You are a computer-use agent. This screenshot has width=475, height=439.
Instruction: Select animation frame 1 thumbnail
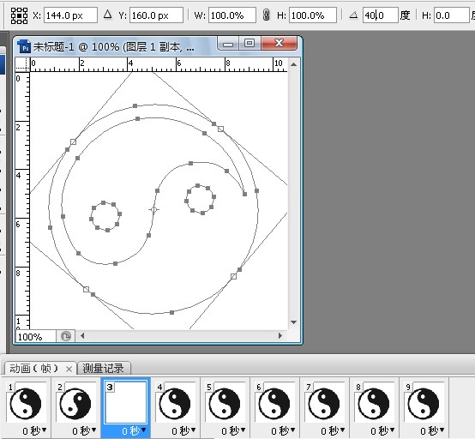pyautogui.click(x=26, y=403)
